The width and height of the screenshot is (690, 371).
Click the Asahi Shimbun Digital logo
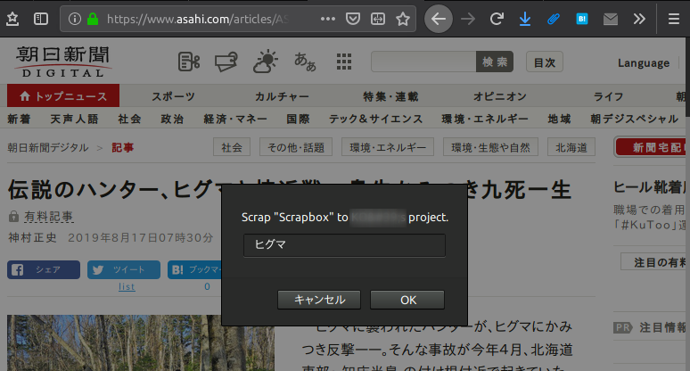click(x=63, y=62)
